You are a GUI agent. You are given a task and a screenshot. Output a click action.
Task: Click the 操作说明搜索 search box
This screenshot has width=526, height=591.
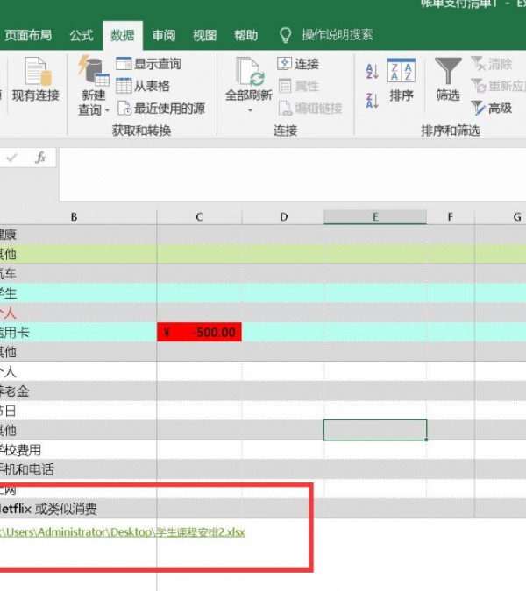(337, 35)
